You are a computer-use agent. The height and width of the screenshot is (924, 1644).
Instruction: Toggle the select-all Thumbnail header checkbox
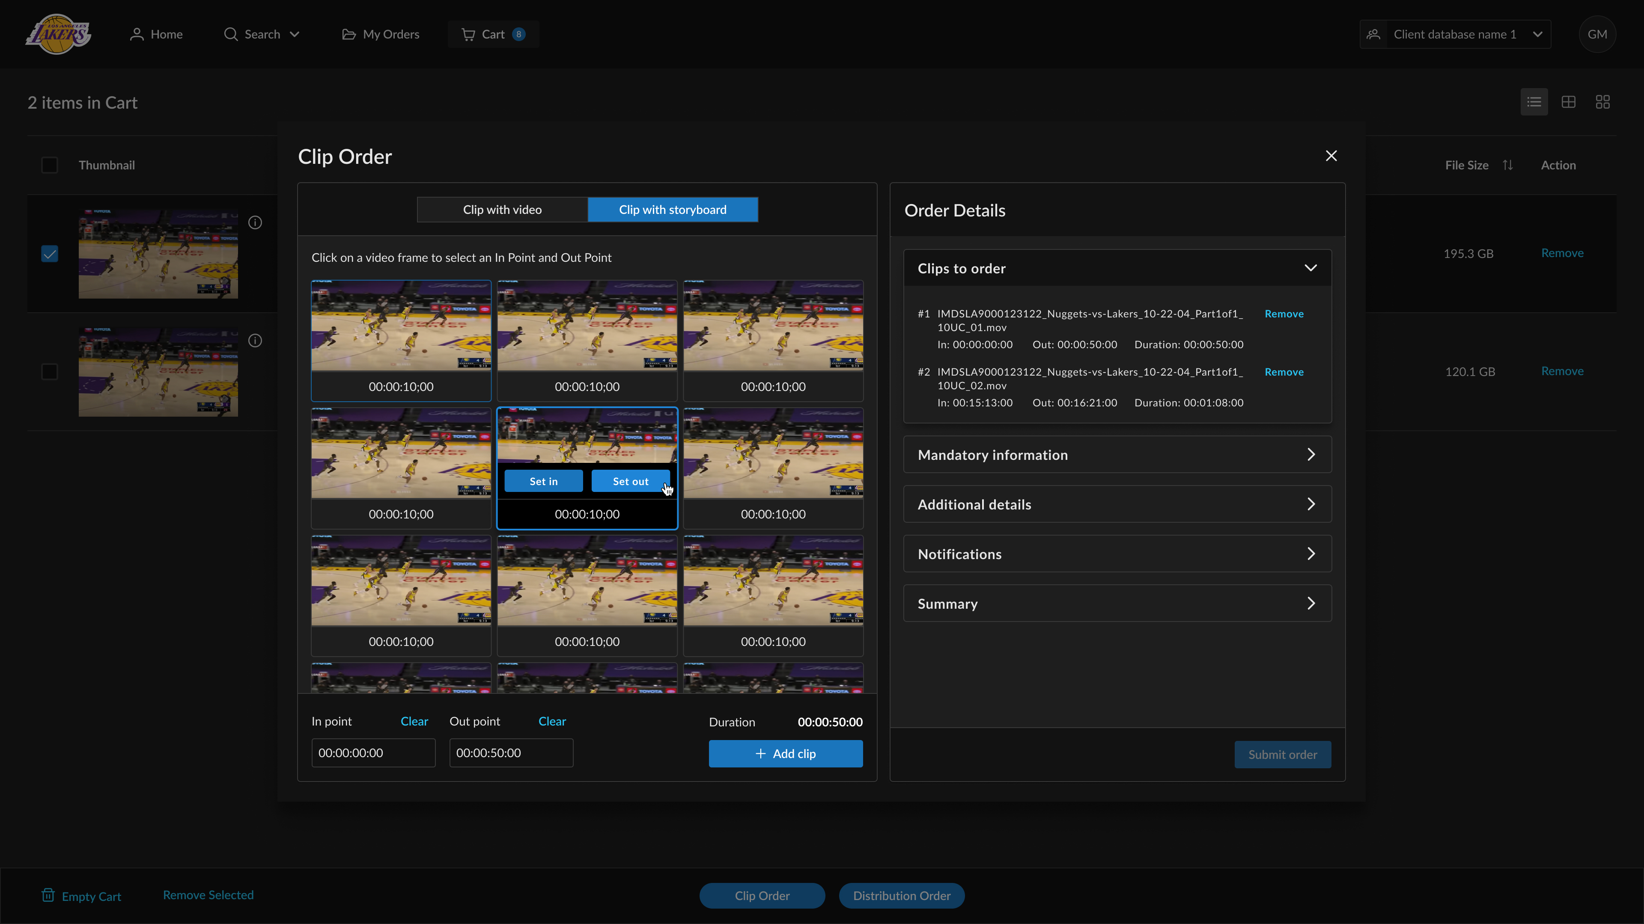coord(50,165)
